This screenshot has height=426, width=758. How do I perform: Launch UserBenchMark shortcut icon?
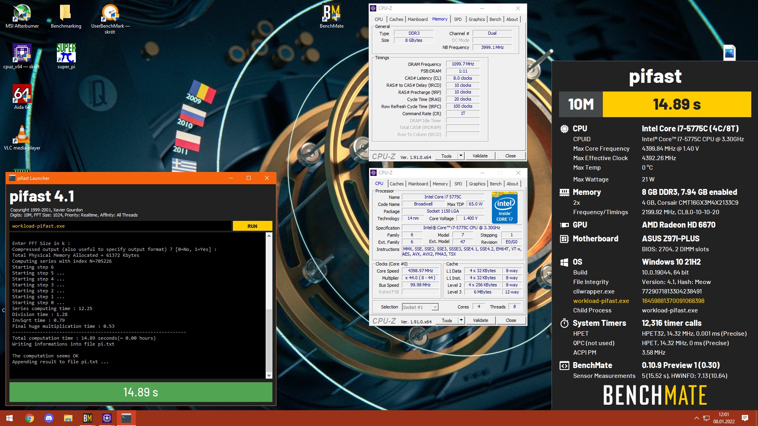[x=110, y=19]
